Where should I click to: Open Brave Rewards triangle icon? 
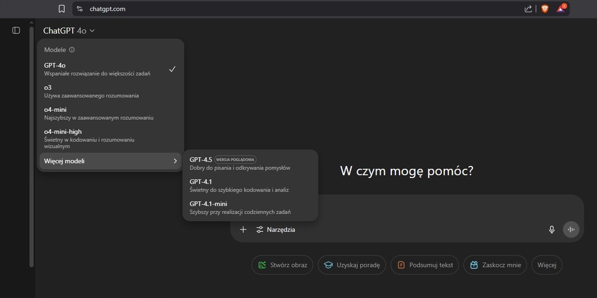[561, 8]
